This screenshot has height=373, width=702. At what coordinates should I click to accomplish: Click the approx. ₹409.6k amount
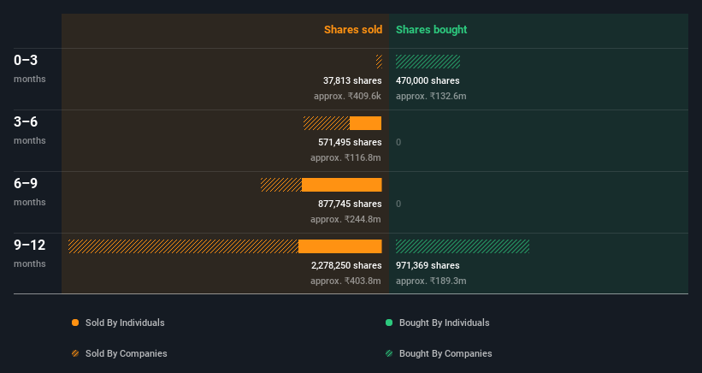click(347, 96)
